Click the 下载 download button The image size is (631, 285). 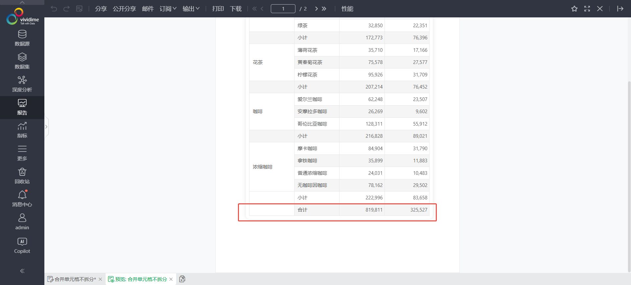pyautogui.click(x=236, y=9)
